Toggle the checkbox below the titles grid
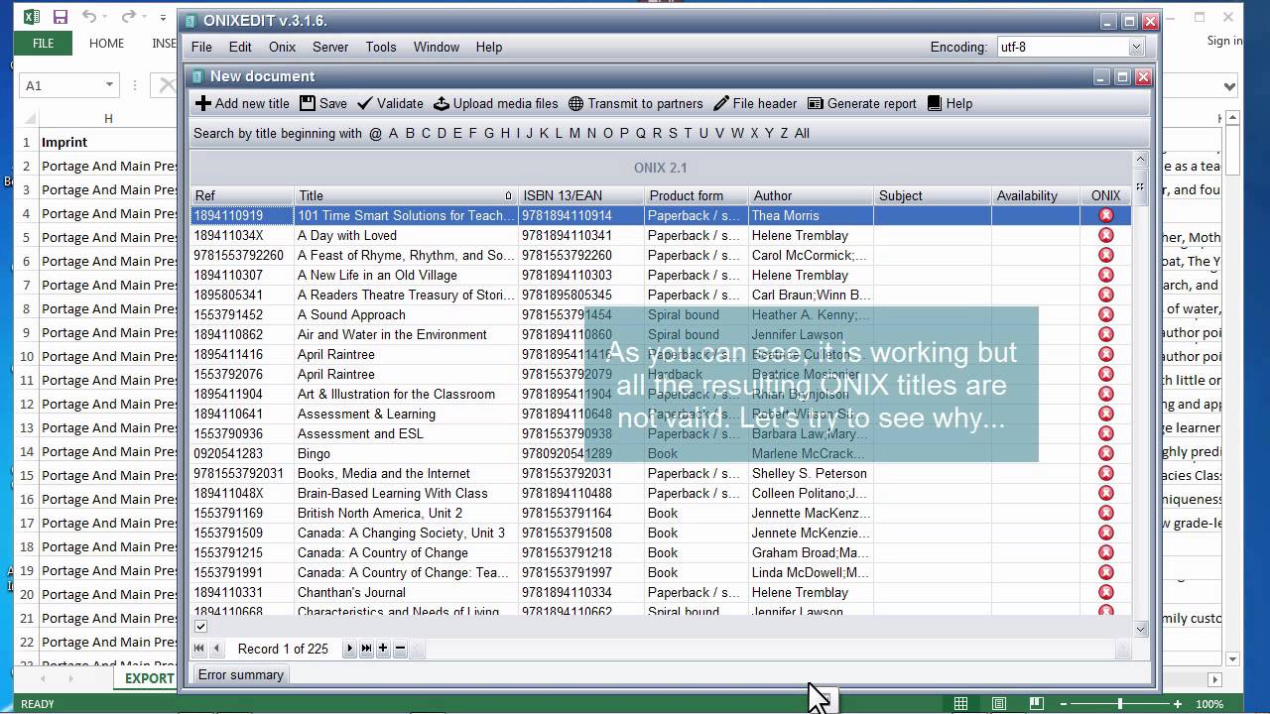The height and width of the screenshot is (714, 1270). pyautogui.click(x=200, y=627)
